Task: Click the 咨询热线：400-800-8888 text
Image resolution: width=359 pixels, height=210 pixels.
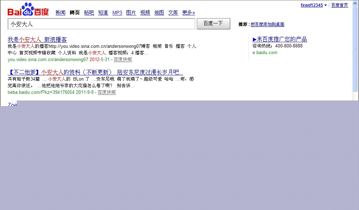Action: coord(277,46)
